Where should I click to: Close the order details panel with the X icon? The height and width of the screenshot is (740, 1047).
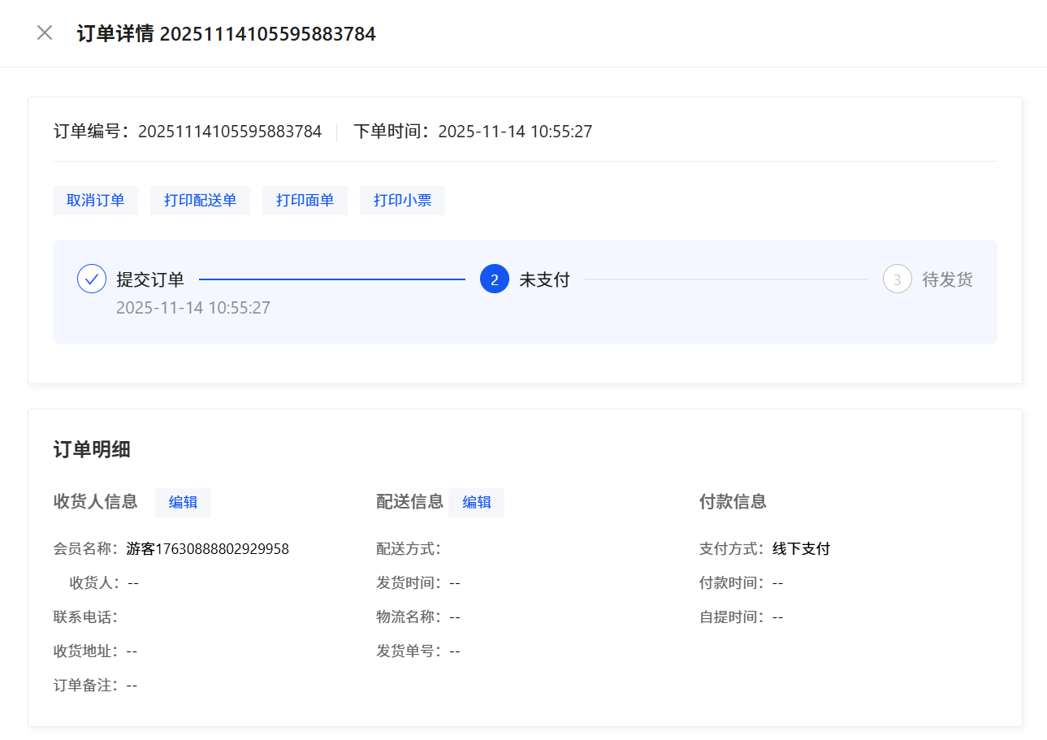pyautogui.click(x=45, y=33)
